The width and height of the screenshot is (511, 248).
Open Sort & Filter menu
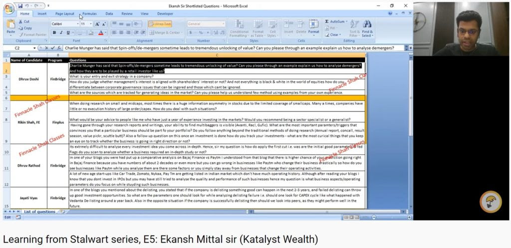point(355,28)
